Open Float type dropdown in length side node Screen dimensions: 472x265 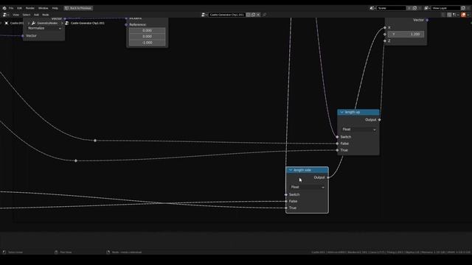[x=308, y=187]
